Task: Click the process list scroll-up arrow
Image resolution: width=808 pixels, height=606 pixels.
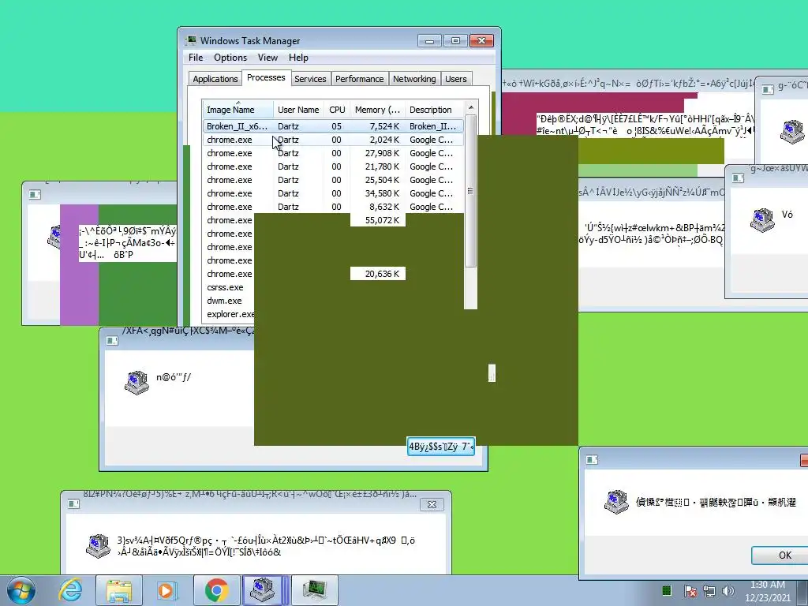Action: pyautogui.click(x=470, y=107)
